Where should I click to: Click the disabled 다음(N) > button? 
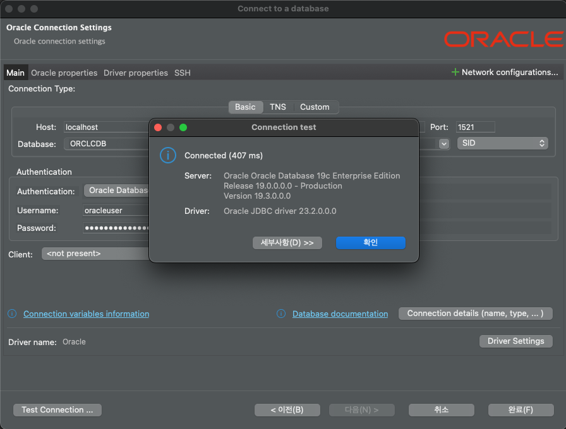[362, 410]
